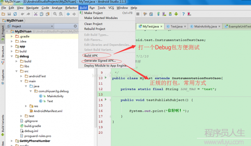Click the Synchronize toolbar icon
This screenshot has width=251, height=146.
(15, 14)
